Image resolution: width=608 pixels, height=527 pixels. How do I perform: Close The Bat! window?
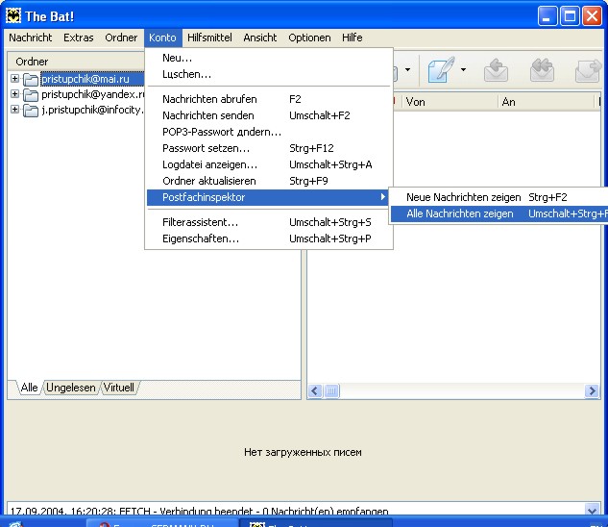[592, 16]
